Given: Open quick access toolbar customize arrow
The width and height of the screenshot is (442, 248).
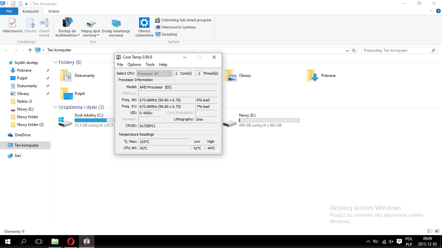Looking at the screenshot, I should [x=26, y=4].
